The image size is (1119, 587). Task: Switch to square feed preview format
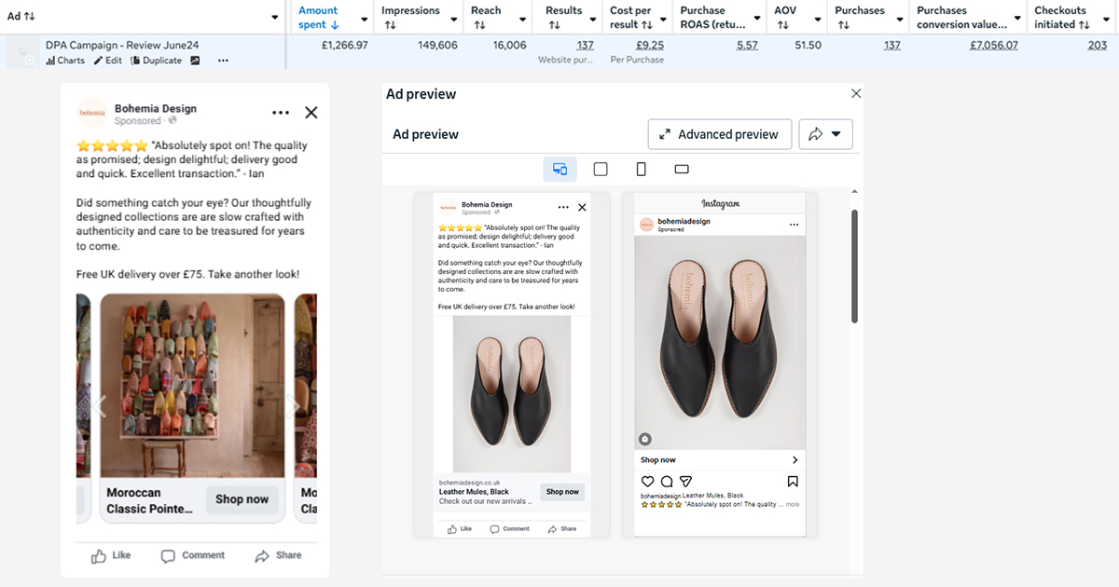(x=601, y=170)
